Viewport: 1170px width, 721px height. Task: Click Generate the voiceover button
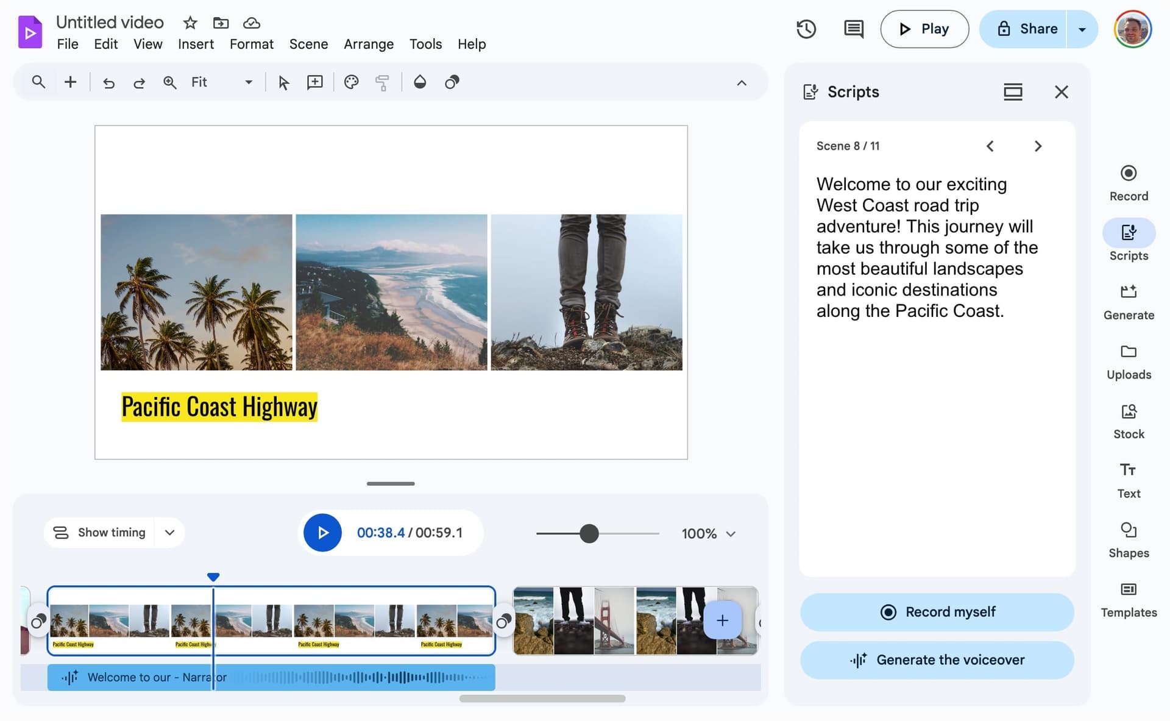click(937, 660)
